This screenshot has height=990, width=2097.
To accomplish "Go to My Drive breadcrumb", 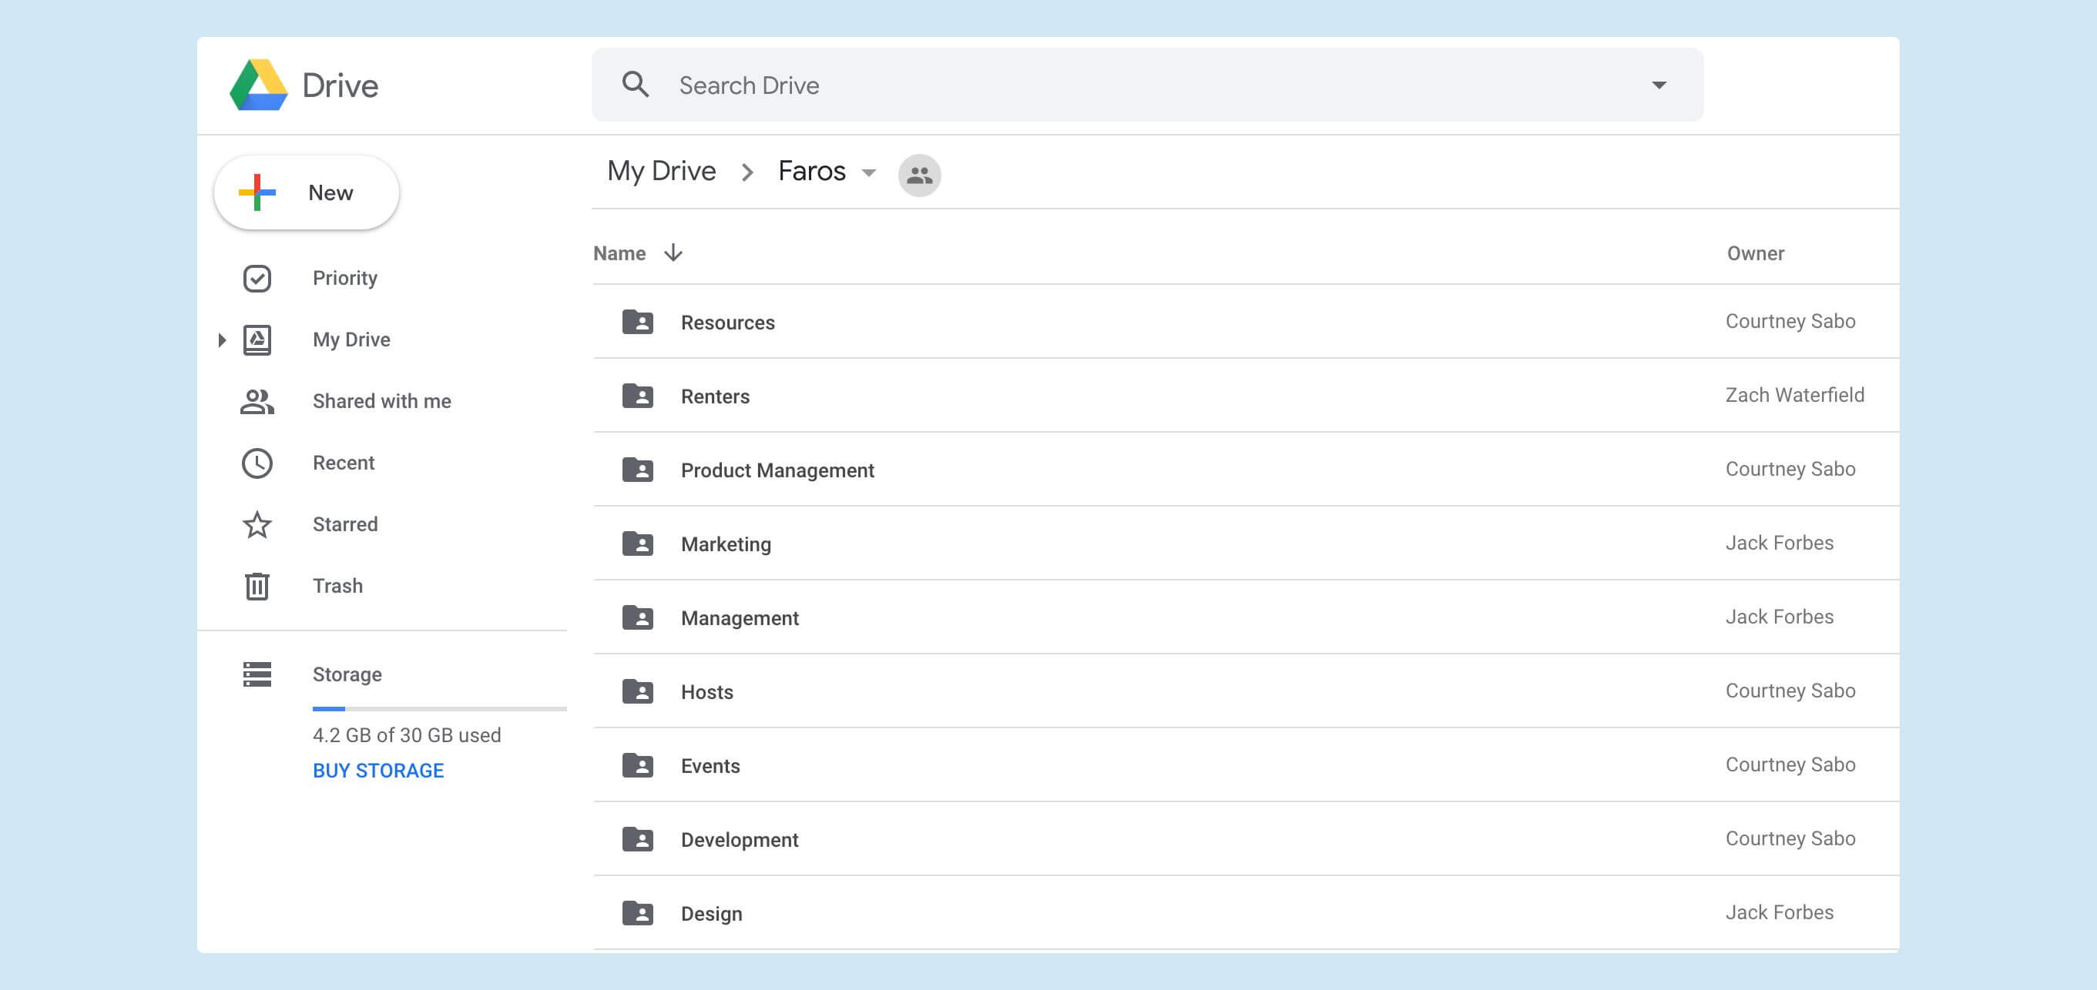I will (662, 171).
